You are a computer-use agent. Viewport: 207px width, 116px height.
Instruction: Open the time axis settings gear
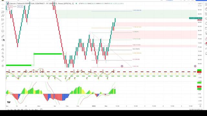click(x=200, y=106)
